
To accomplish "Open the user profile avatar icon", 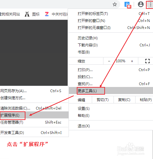I will (141, 4).
